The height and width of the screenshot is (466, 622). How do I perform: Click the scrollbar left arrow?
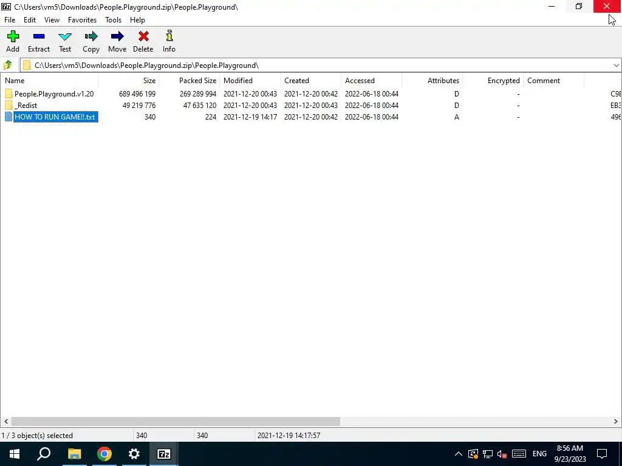(x=5, y=421)
